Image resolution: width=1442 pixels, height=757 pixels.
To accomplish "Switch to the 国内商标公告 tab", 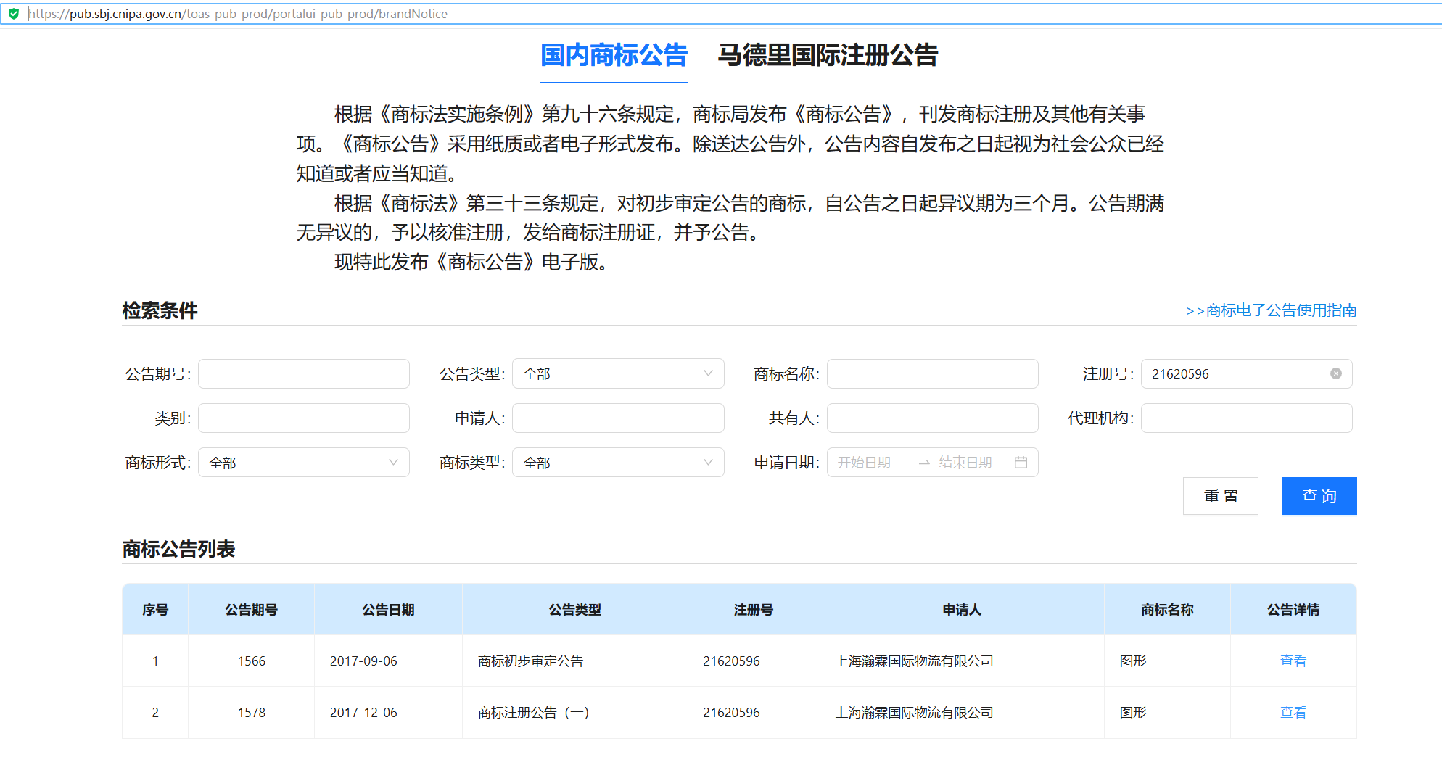I will click(614, 55).
